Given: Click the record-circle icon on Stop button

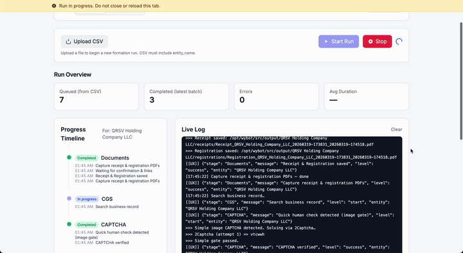Looking at the screenshot, I should coord(370,42).
